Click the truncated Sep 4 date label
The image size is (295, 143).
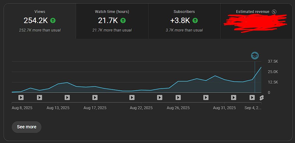coord(253,108)
